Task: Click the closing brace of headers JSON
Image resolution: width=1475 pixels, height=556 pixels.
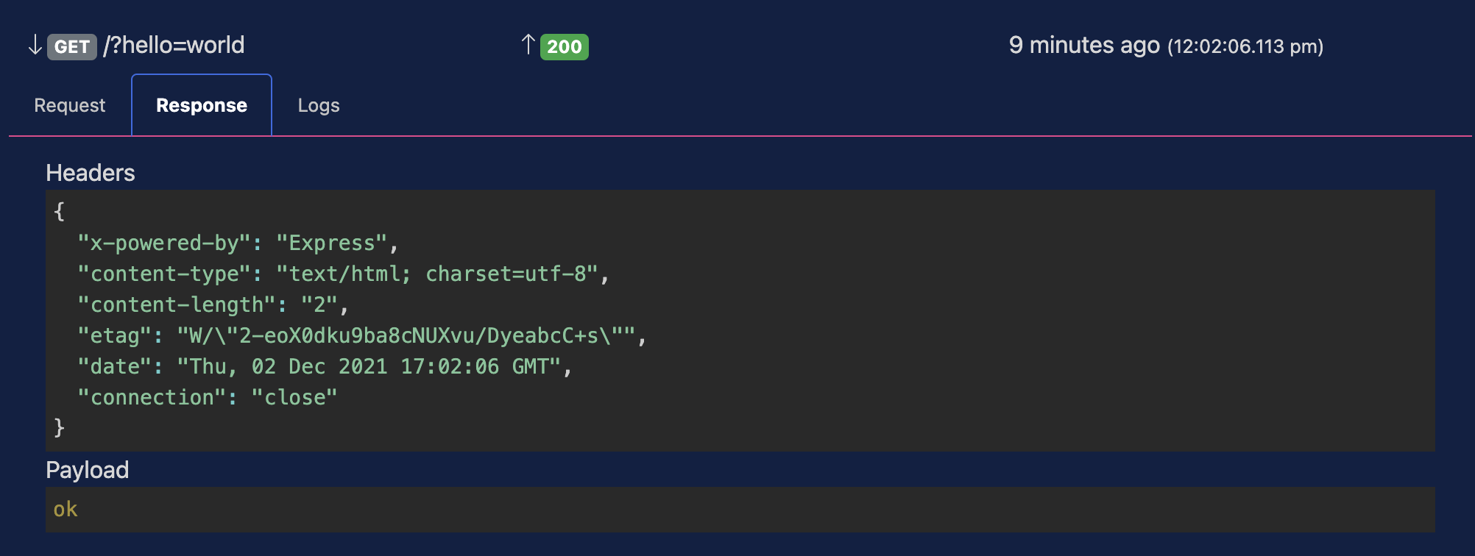Action: pyautogui.click(x=60, y=427)
